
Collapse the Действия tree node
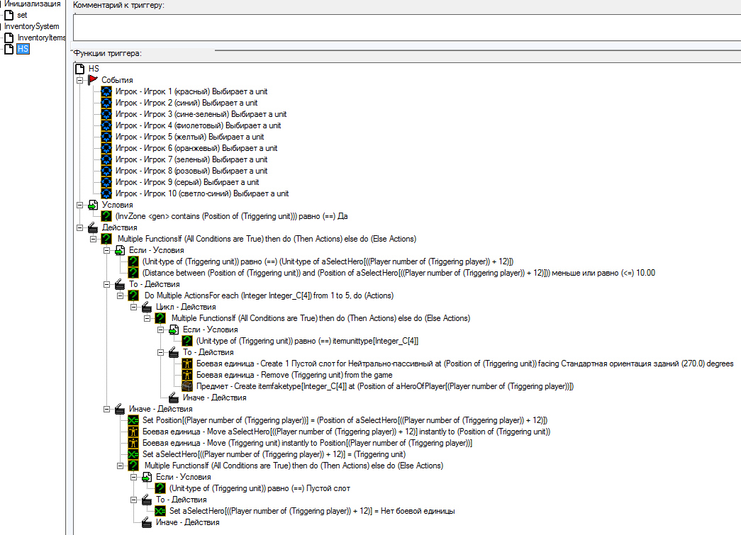80,227
